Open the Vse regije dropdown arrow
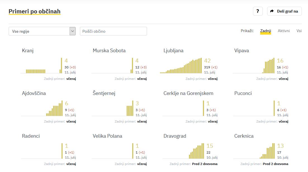Image resolution: width=308 pixels, height=172 pixels. 73,31
